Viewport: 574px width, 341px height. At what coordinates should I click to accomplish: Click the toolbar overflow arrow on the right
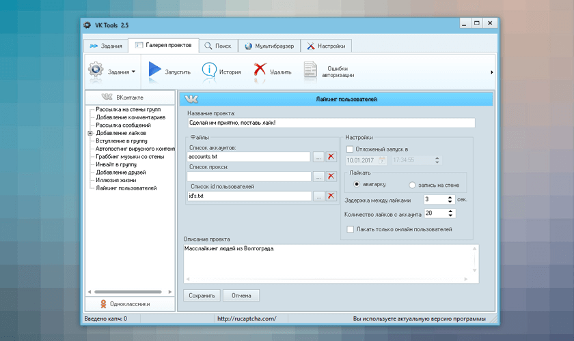491,72
